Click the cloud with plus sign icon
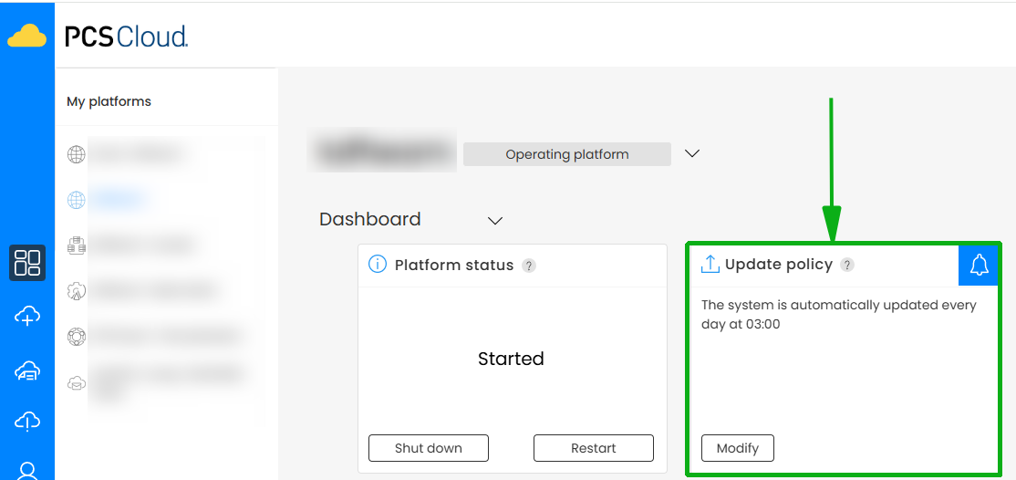 tap(27, 317)
